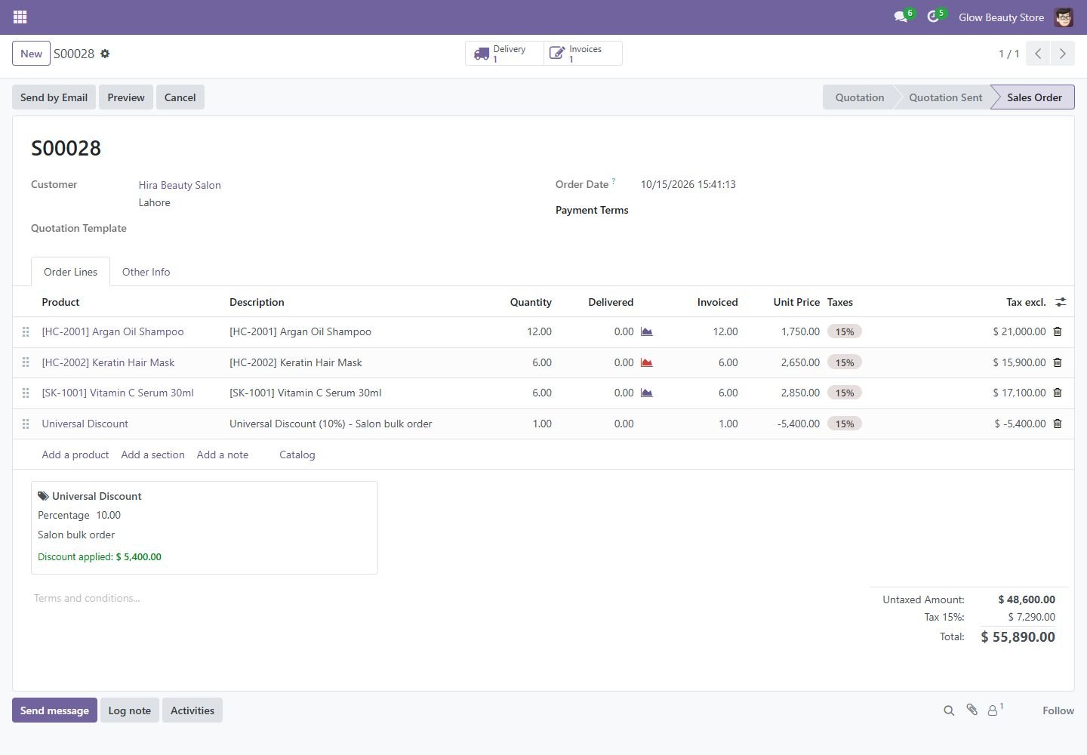Open the Hira Beauty Salon customer link

(180, 185)
